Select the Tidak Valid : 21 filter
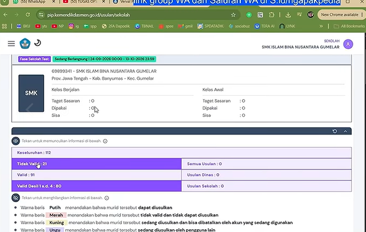The image size is (366, 232). (x=97, y=164)
